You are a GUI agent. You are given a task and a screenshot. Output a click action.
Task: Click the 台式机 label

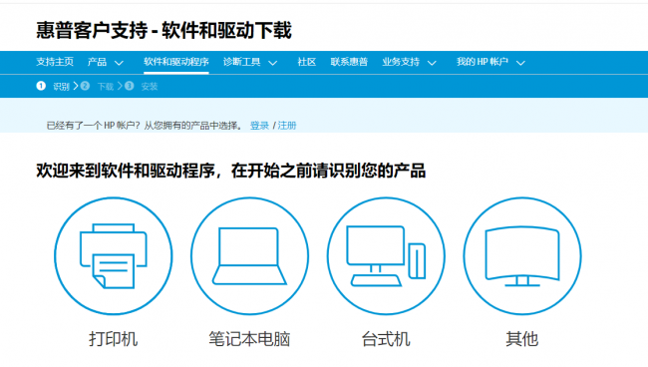[386, 339]
